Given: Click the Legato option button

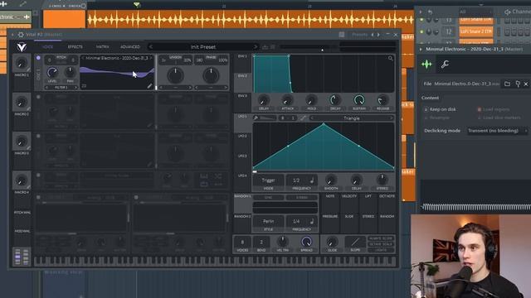Looking at the screenshot, I should 381,250.
